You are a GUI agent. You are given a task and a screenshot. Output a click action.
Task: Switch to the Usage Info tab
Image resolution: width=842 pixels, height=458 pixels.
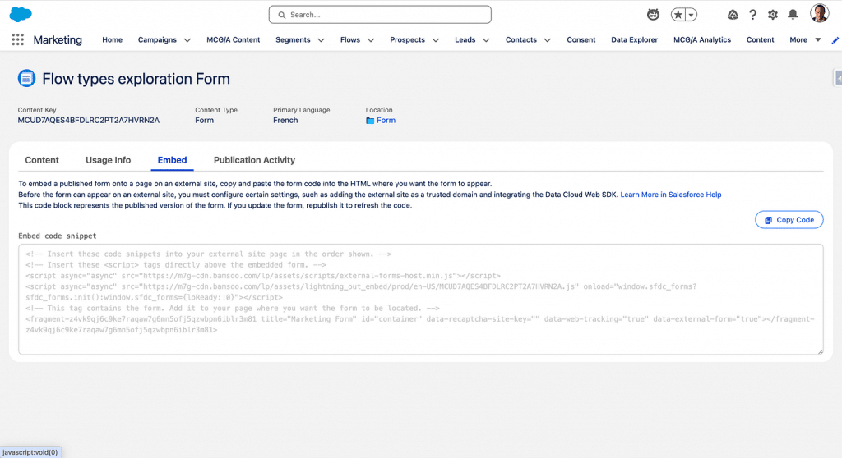coord(108,160)
